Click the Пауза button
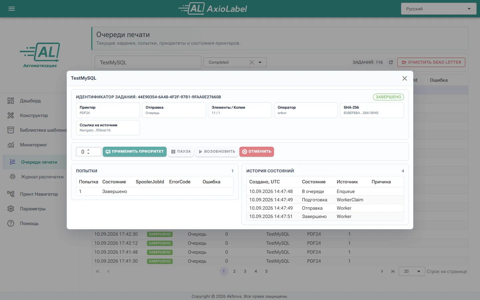This screenshot has width=480, height=300. (181, 152)
